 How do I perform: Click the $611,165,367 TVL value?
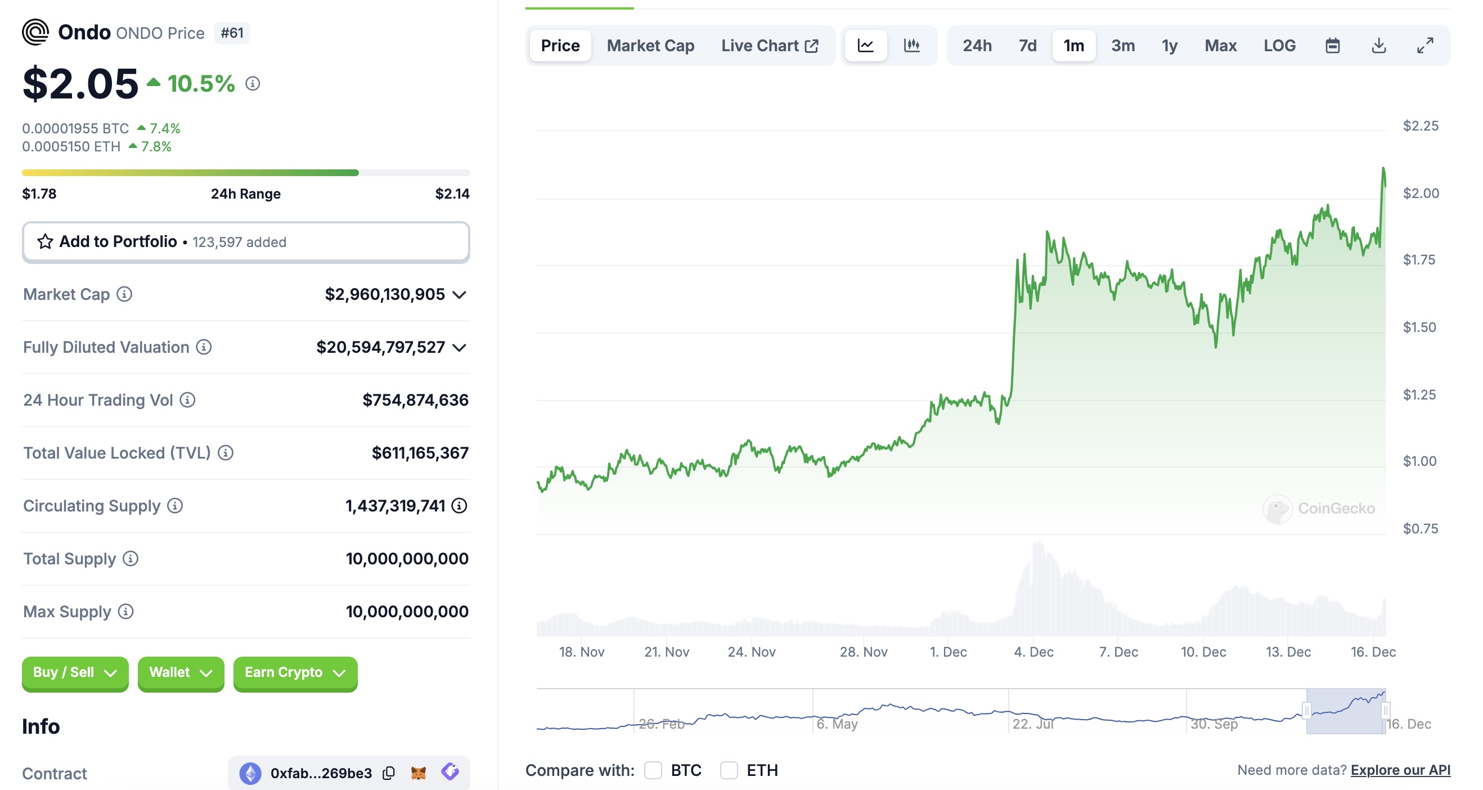[420, 453]
